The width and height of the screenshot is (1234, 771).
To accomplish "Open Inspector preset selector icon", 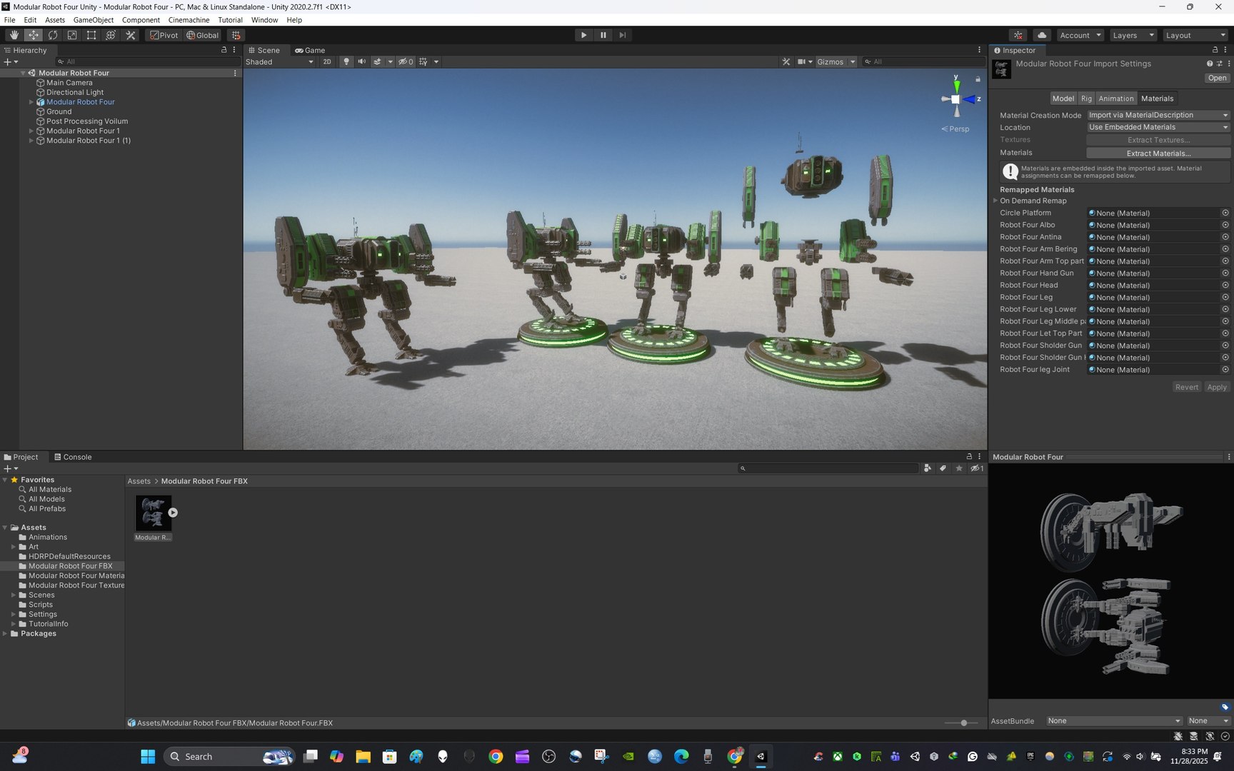I will (1219, 64).
